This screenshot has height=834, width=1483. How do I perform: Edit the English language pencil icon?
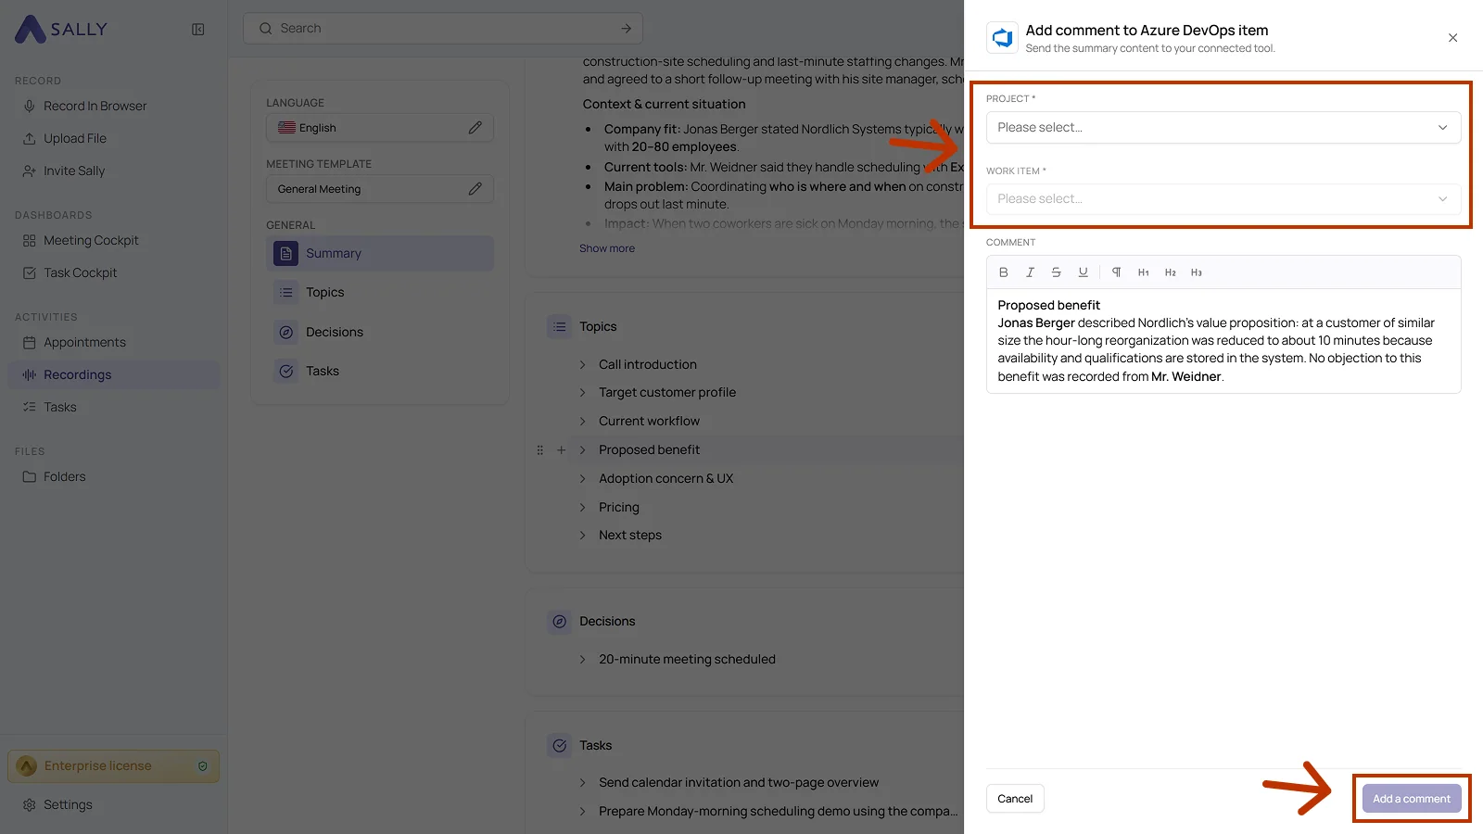(475, 128)
